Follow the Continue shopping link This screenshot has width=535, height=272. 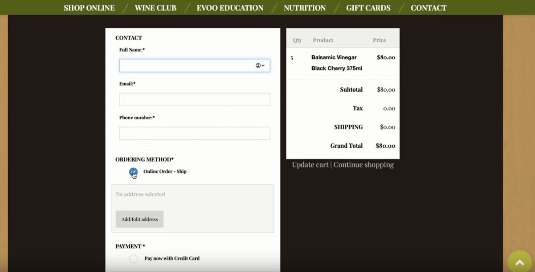[363, 165]
